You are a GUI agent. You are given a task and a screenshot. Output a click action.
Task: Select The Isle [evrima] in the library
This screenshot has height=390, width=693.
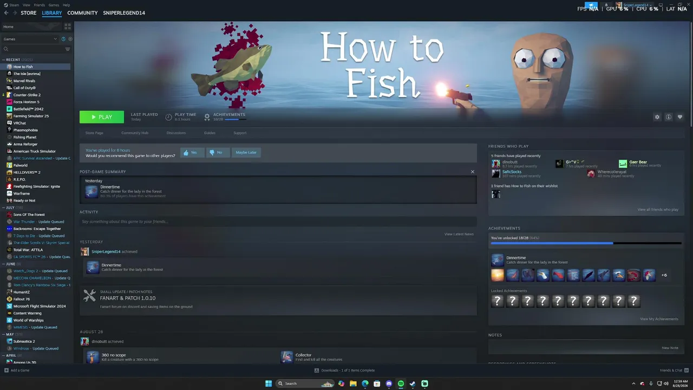coord(27,74)
